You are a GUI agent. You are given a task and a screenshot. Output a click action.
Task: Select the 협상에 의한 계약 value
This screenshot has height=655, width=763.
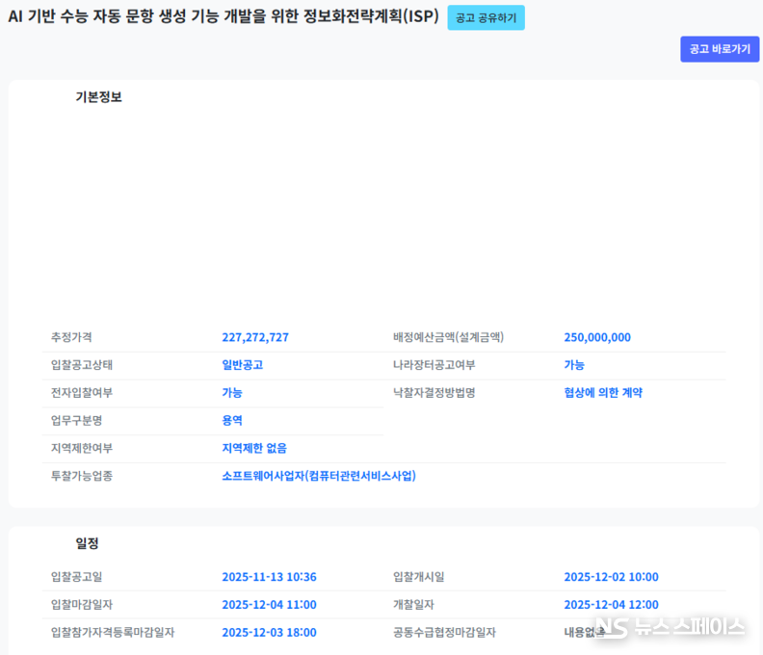click(603, 393)
